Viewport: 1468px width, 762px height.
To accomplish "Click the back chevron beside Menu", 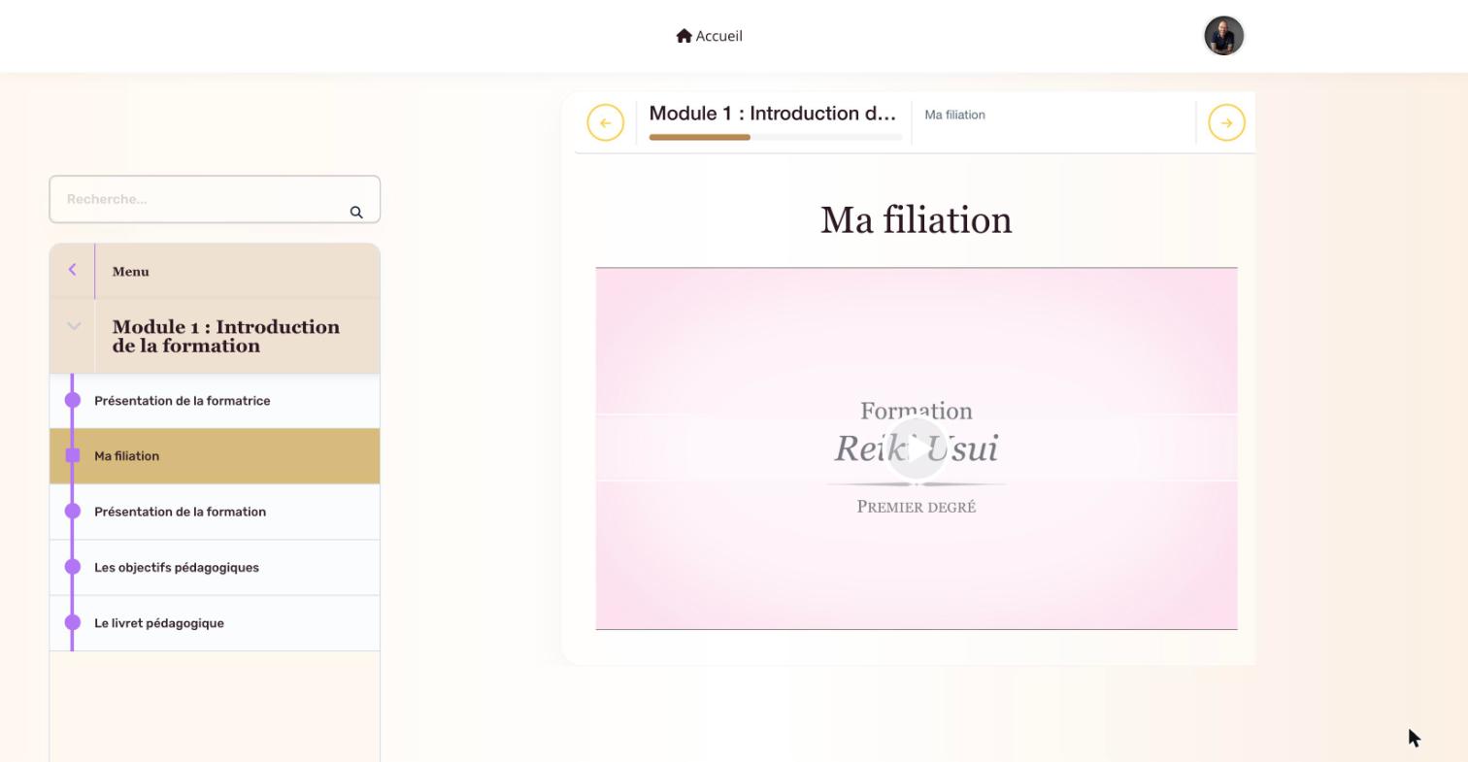I will coord(72,270).
